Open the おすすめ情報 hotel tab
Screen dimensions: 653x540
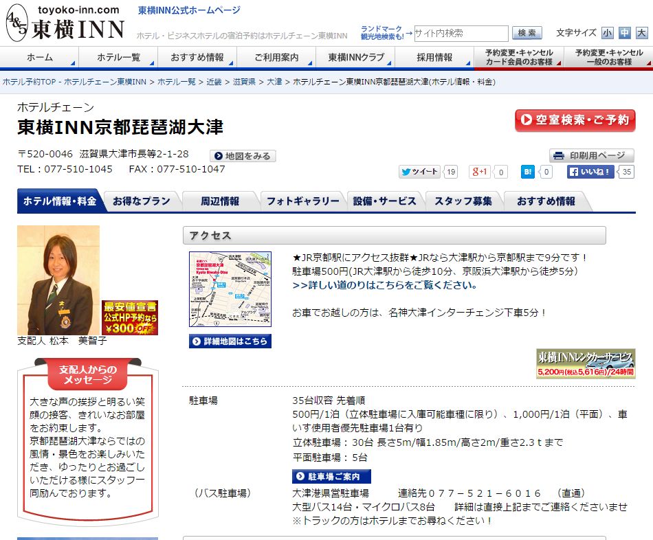(x=546, y=201)
